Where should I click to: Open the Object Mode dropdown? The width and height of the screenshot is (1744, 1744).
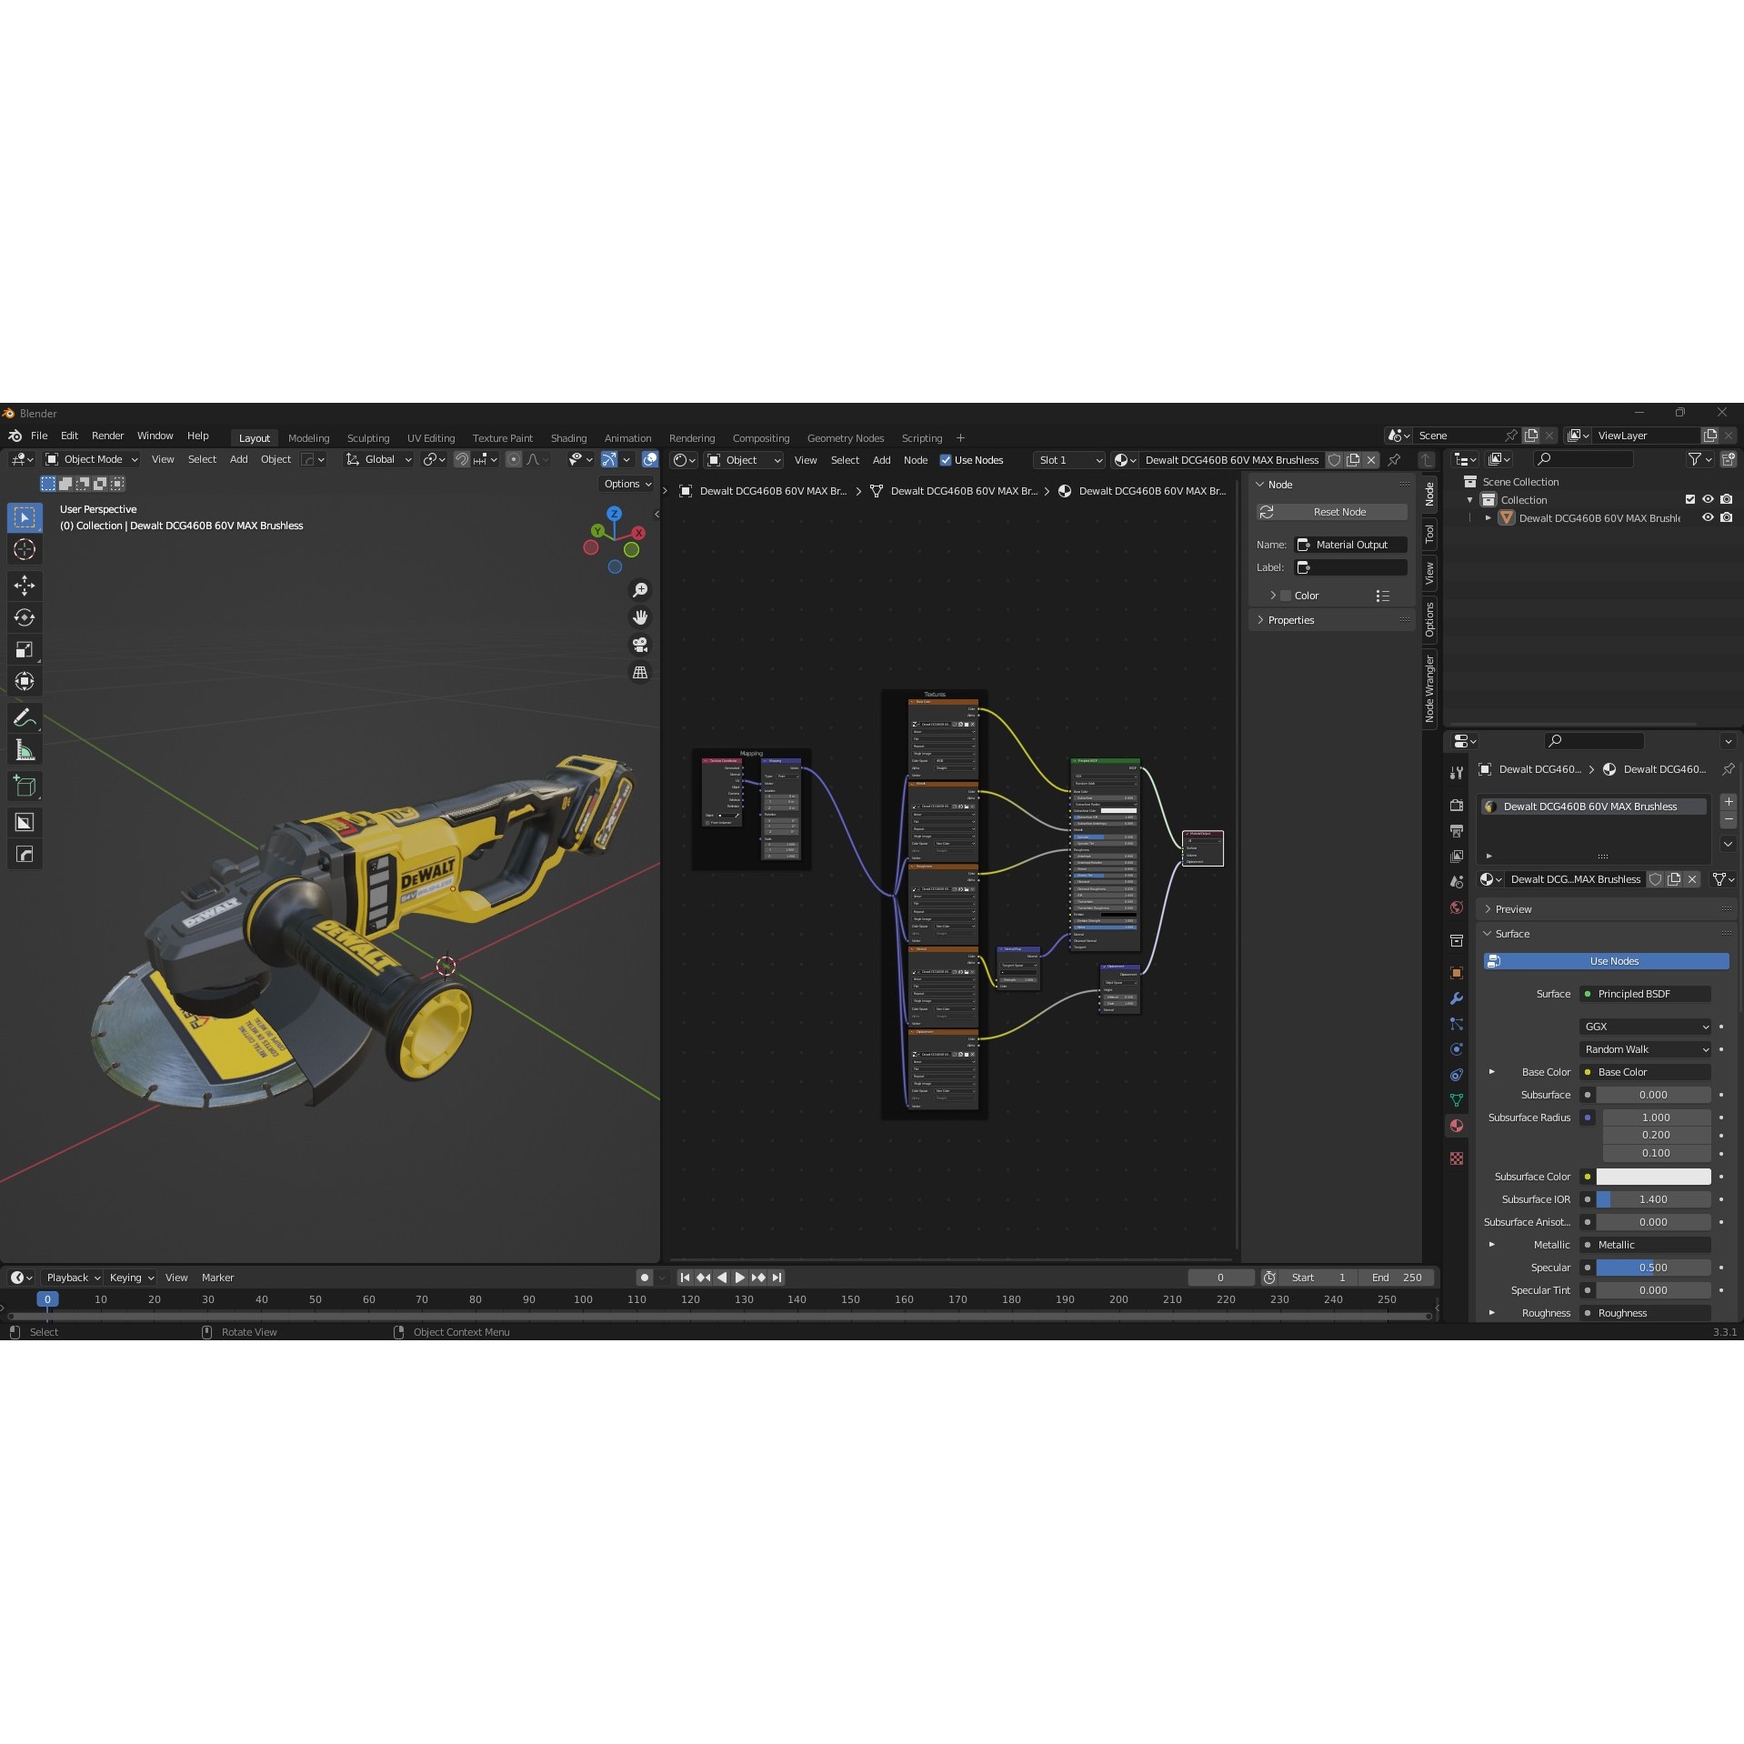[92, 459]
